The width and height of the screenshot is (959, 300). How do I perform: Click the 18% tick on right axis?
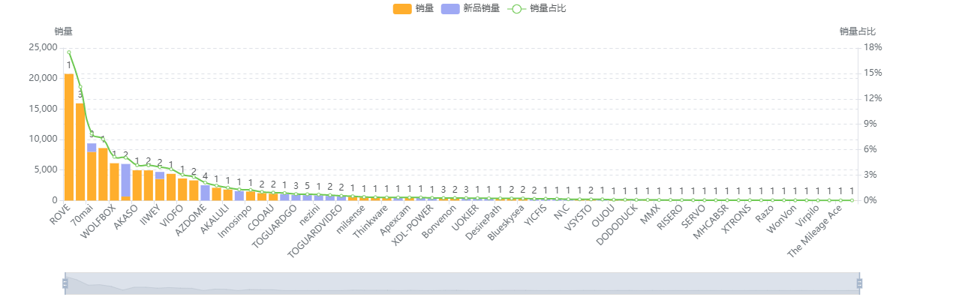pyautogui.click(x=870, y=47)
